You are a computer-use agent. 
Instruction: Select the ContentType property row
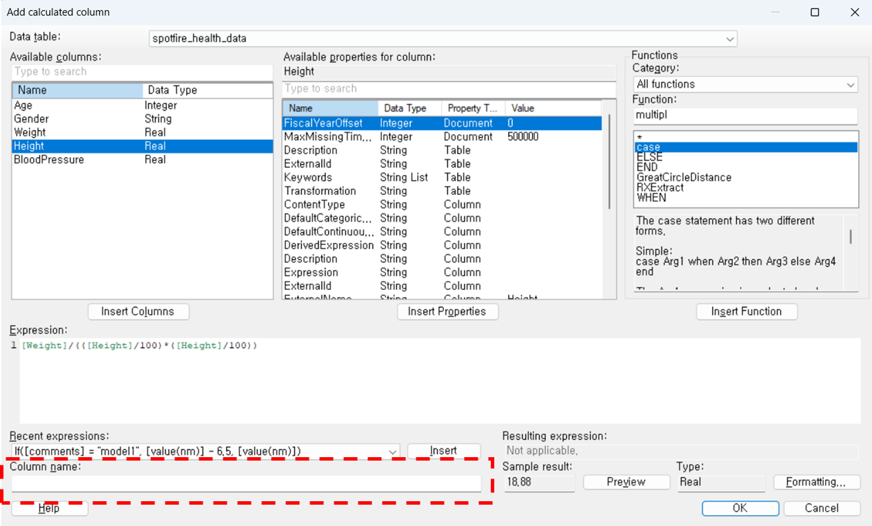[x=442, y=204]
